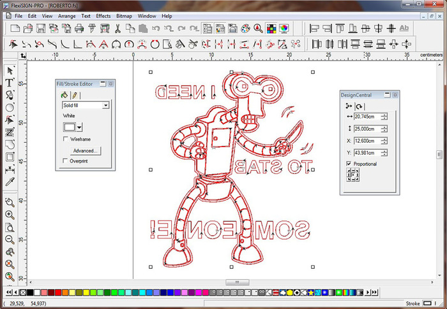
Task: Switch to the Rotate tab in DesignCentral
Action: (x=360, y=106)
